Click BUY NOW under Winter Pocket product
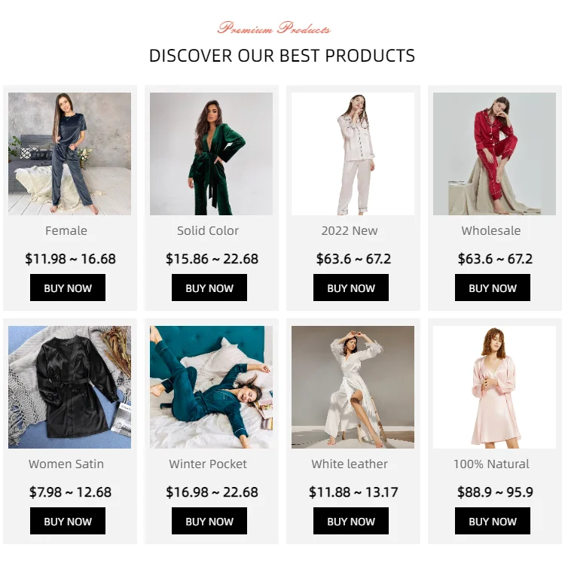Screen dimensions: 565x566 [209, 521]
